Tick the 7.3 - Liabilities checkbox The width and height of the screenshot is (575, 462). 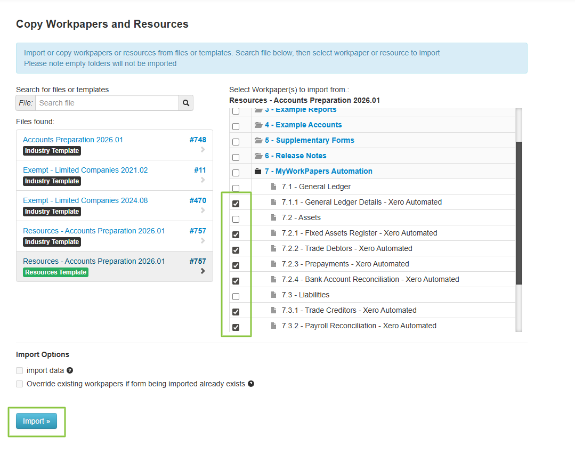click(236, 296)
